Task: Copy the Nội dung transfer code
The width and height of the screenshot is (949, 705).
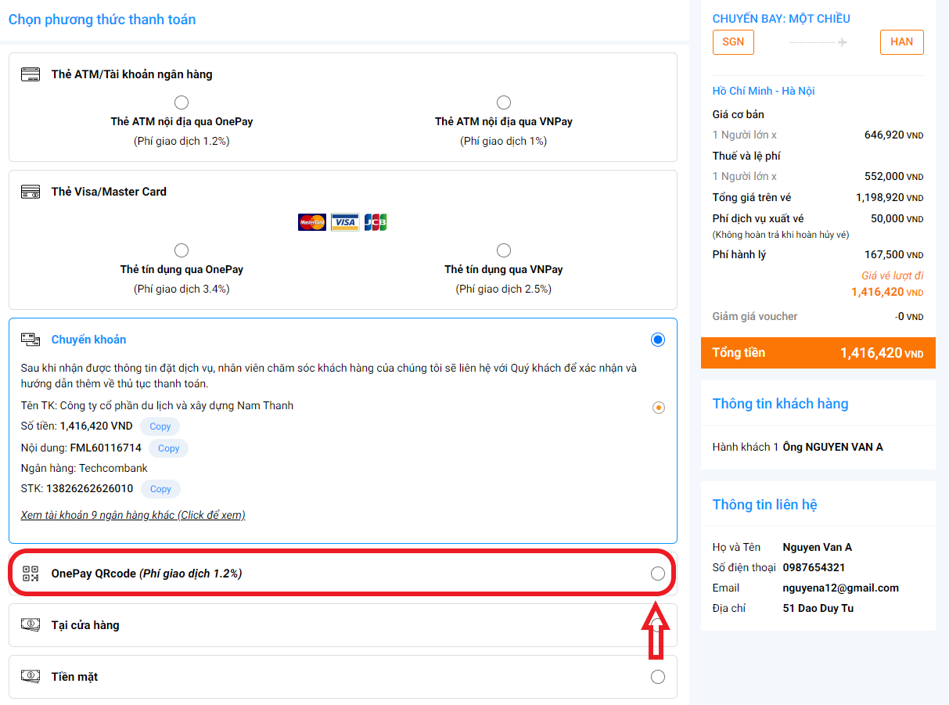Action: click(x=169, y=448)
